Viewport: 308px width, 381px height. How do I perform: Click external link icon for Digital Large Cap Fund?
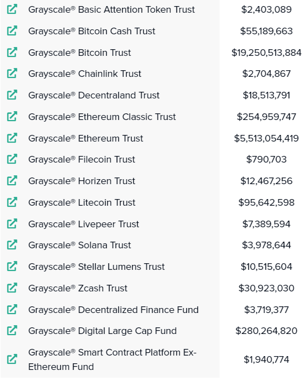12,331
